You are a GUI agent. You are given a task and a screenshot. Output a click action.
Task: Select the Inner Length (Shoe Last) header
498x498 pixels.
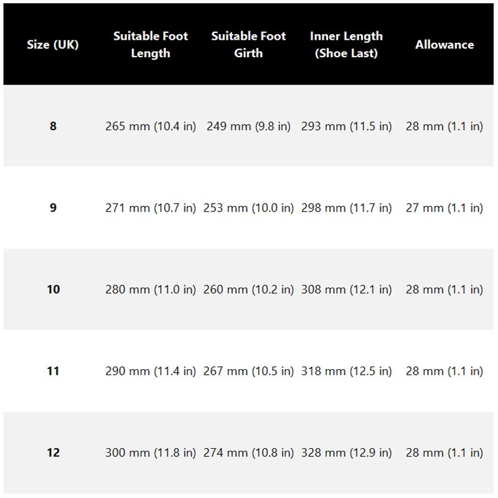click(347, 44)
